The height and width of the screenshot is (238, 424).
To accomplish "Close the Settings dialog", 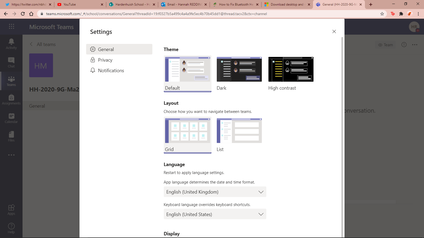I will tap(334, 31).
